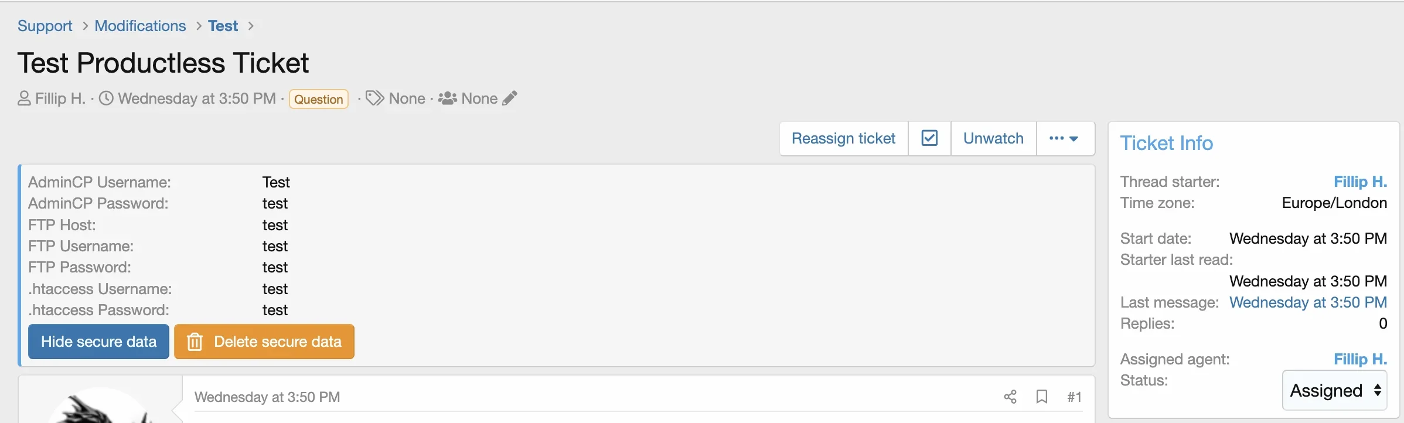This screenshot has height=423, width=1404.
Task: Open Modifications breadcrumb link
Action: click(140, 26)
